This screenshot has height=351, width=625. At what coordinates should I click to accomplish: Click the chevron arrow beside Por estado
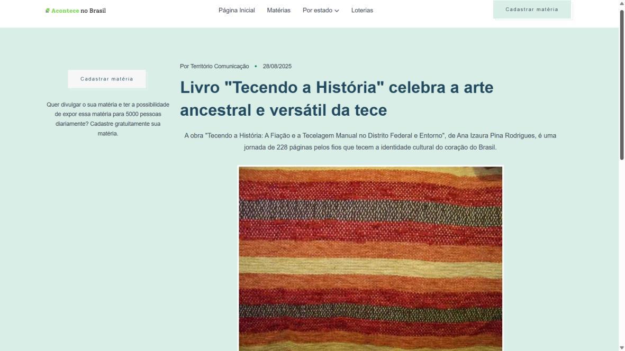pos(337,11)
